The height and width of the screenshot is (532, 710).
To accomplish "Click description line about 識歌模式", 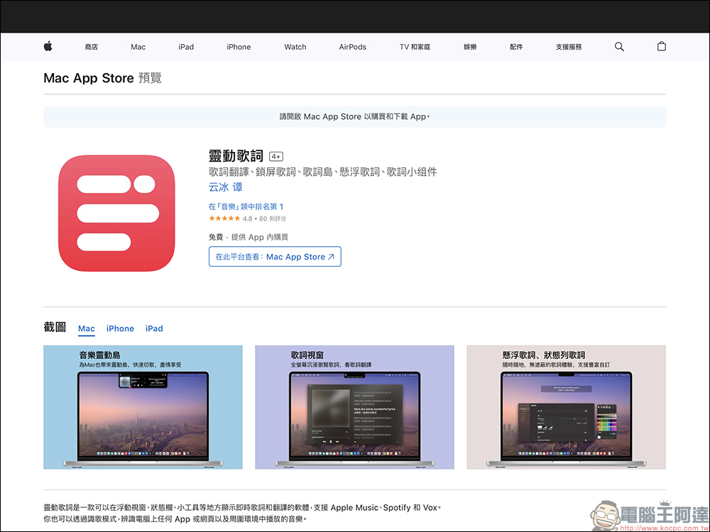I will pos(175,519).
